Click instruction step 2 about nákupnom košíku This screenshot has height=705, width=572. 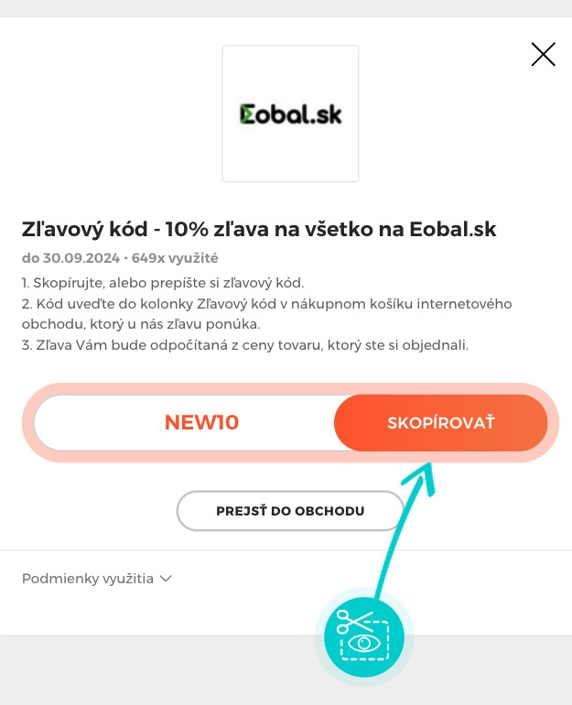tap(266, 303)
